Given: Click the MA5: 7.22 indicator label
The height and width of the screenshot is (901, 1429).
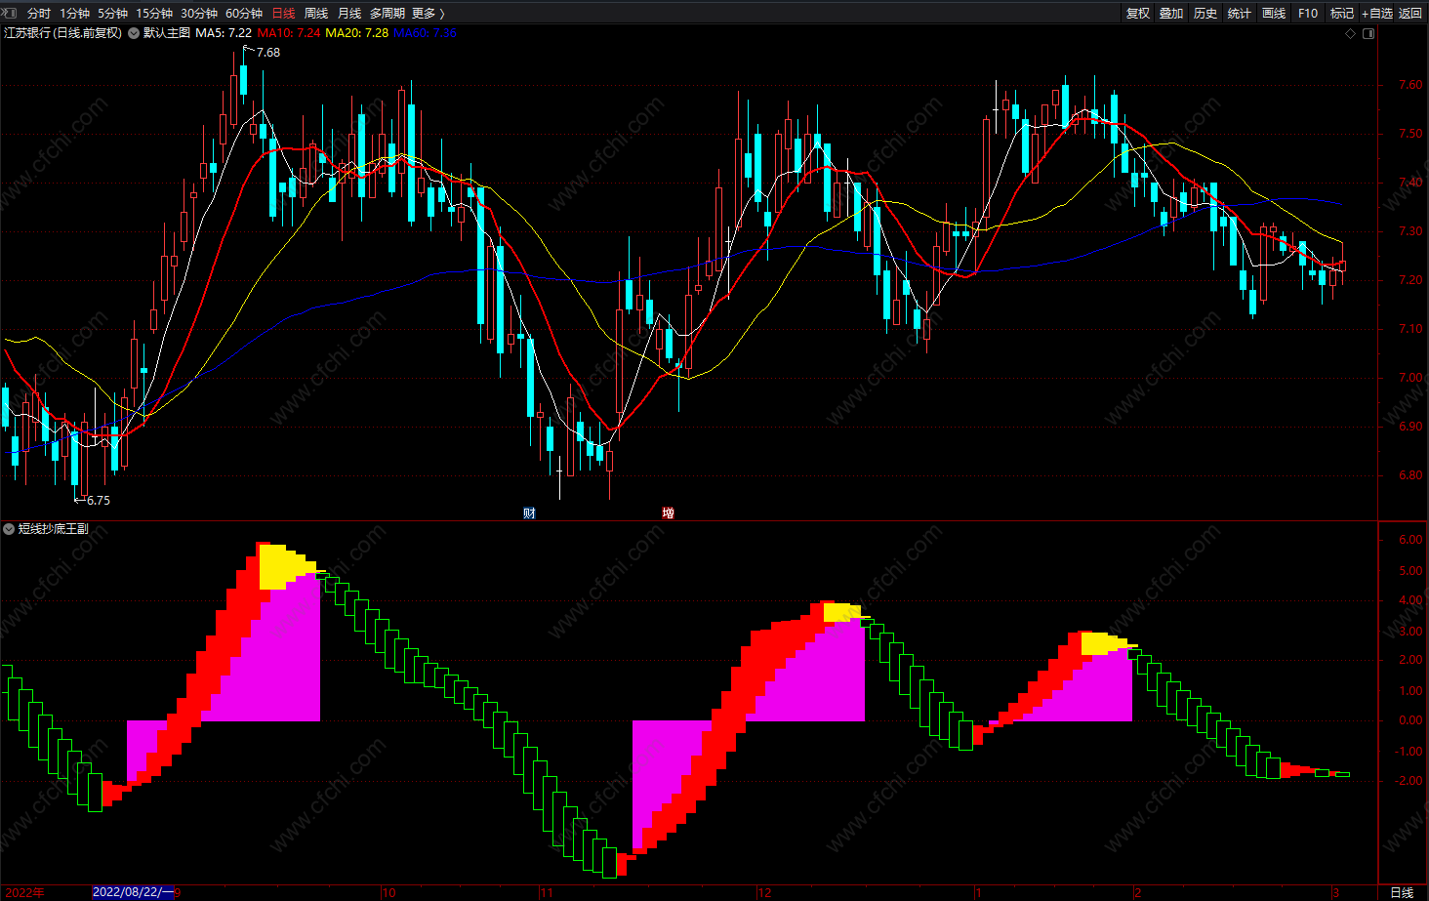Looking at the screenshot, I should 224,33.
